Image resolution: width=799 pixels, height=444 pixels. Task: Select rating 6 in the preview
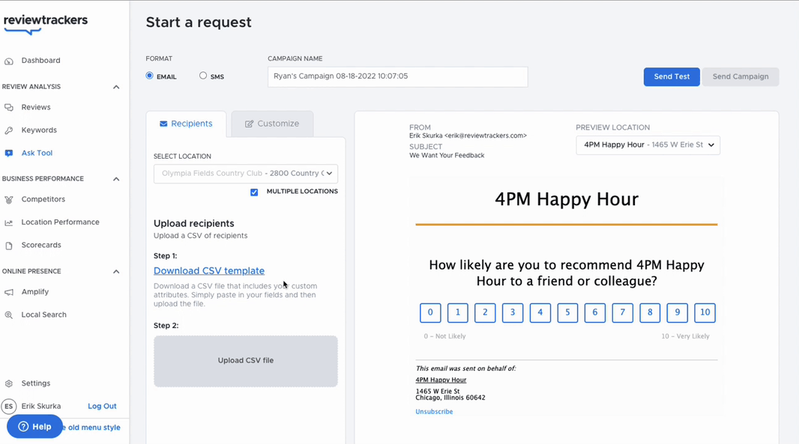594,313
